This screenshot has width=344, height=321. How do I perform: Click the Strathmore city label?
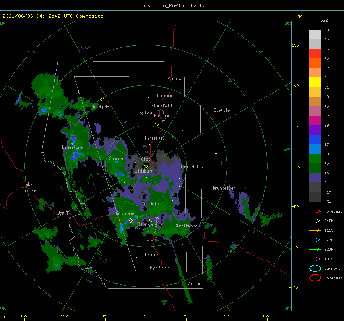tap(186, 226)
